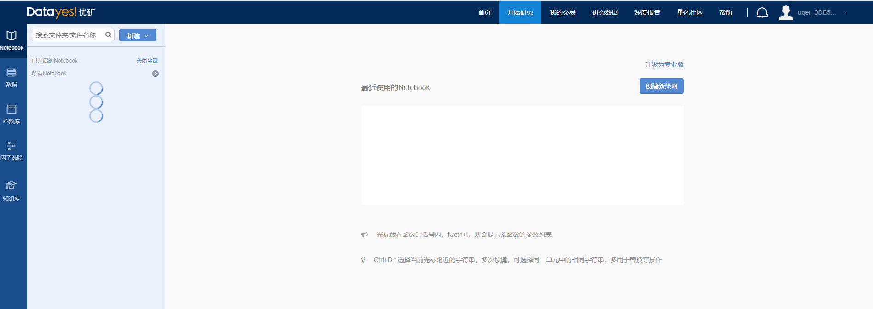Open the 新建 dropdown button

click(137, 35)
